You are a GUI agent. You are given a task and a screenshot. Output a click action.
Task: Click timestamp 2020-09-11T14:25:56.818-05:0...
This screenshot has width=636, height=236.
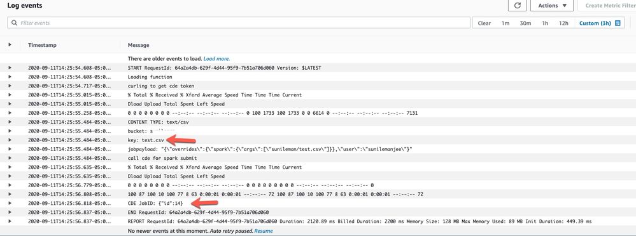pyautogui.click(x=69, y=203)
